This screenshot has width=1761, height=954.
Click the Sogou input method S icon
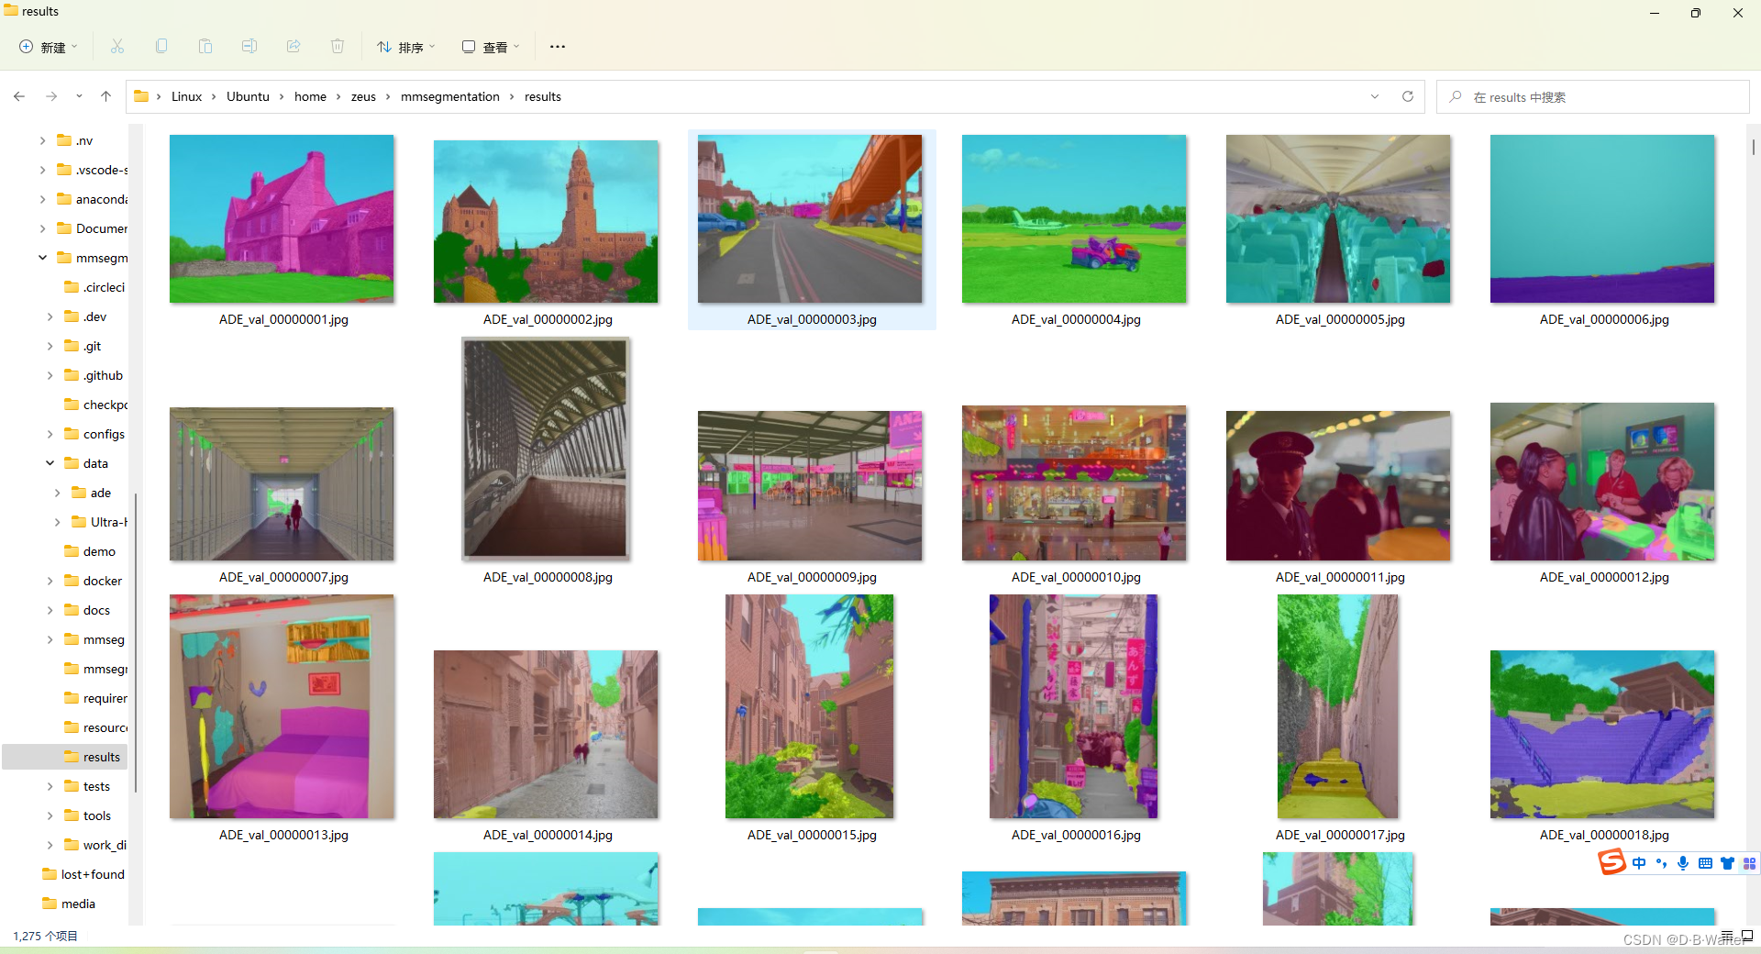1611,862
